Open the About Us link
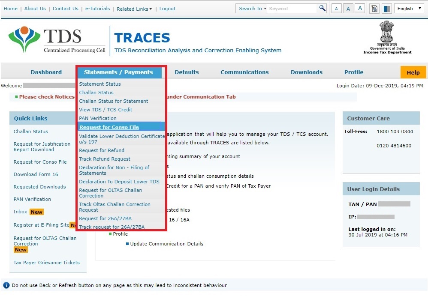 (35, 9)
